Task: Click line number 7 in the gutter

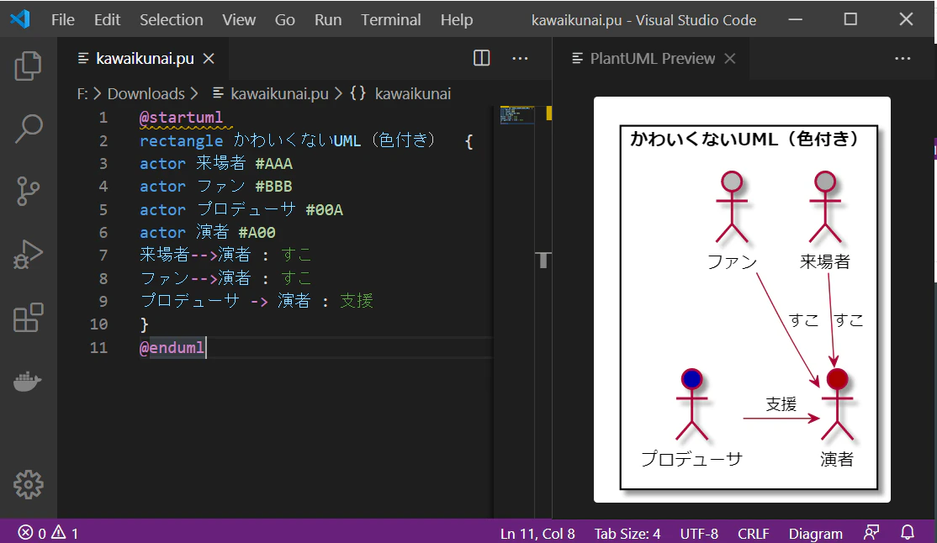Action: pos(103,255)
